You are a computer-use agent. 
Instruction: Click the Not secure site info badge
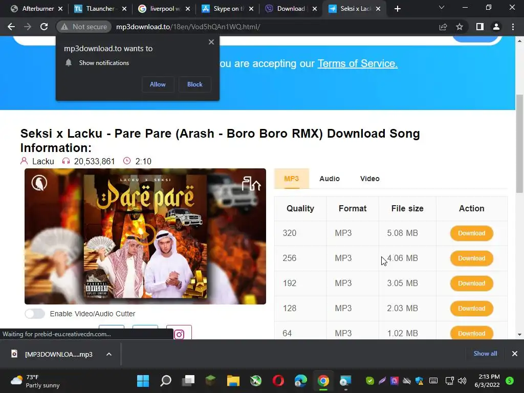tap(84, 27)
